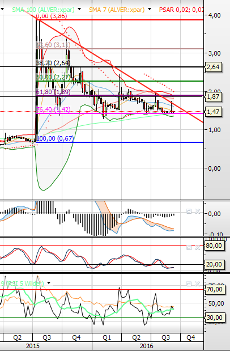The image size is (230, 351).
Task: Click Q2 of 2015 on time axis
Action: pos(17,337)
